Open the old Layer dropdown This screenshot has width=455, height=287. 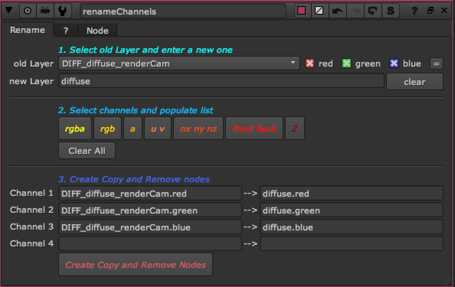click(x=179, y=64)
